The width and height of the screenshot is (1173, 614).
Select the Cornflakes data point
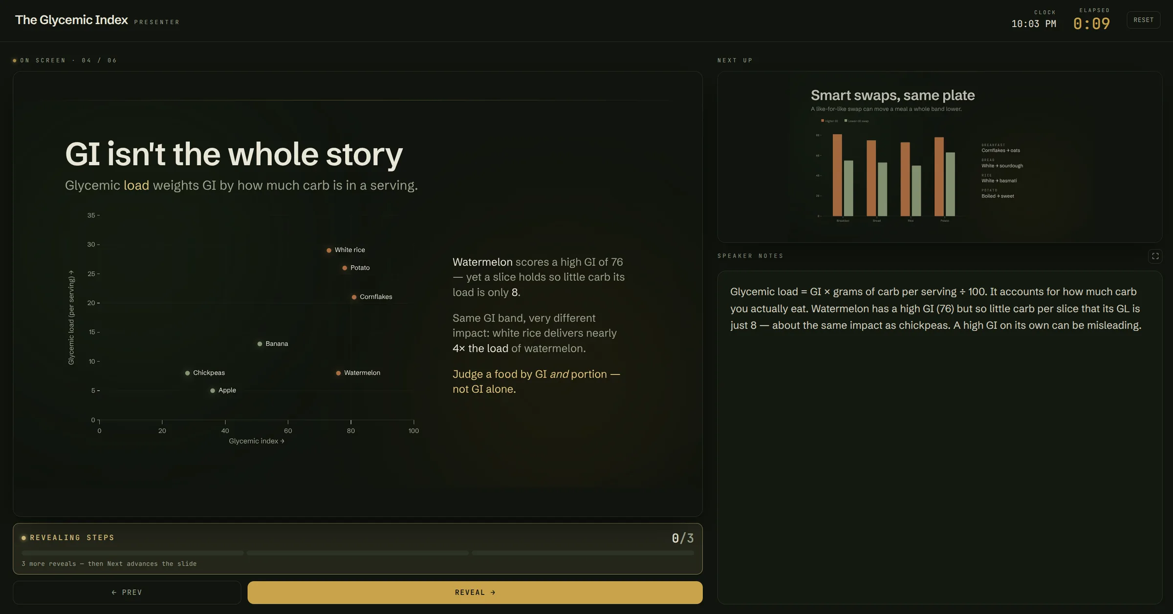[x=354, y=297]
